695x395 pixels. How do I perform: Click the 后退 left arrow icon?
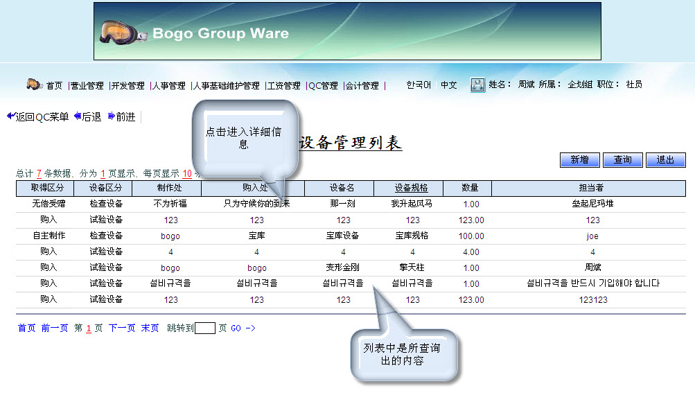(x=78, y=116)
